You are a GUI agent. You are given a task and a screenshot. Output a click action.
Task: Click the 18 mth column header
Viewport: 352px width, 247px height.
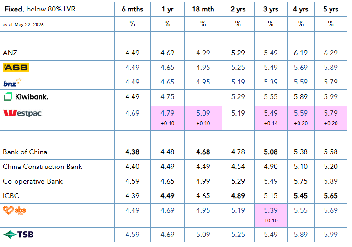tap(203, 9)
